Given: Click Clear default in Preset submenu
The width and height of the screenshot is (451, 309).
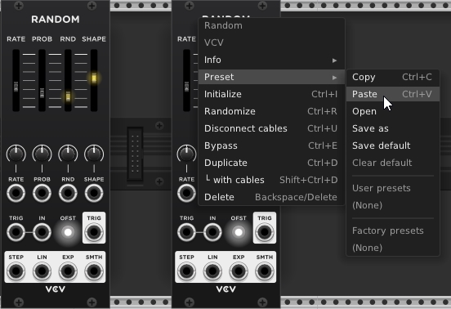Looking at the screenshot, I should click(x=393, y=163).
